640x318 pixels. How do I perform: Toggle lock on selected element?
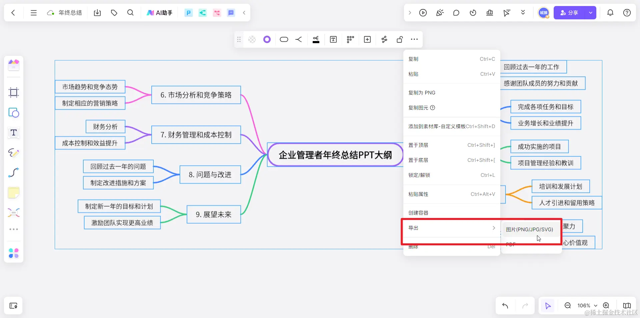[x=399, y=39]
